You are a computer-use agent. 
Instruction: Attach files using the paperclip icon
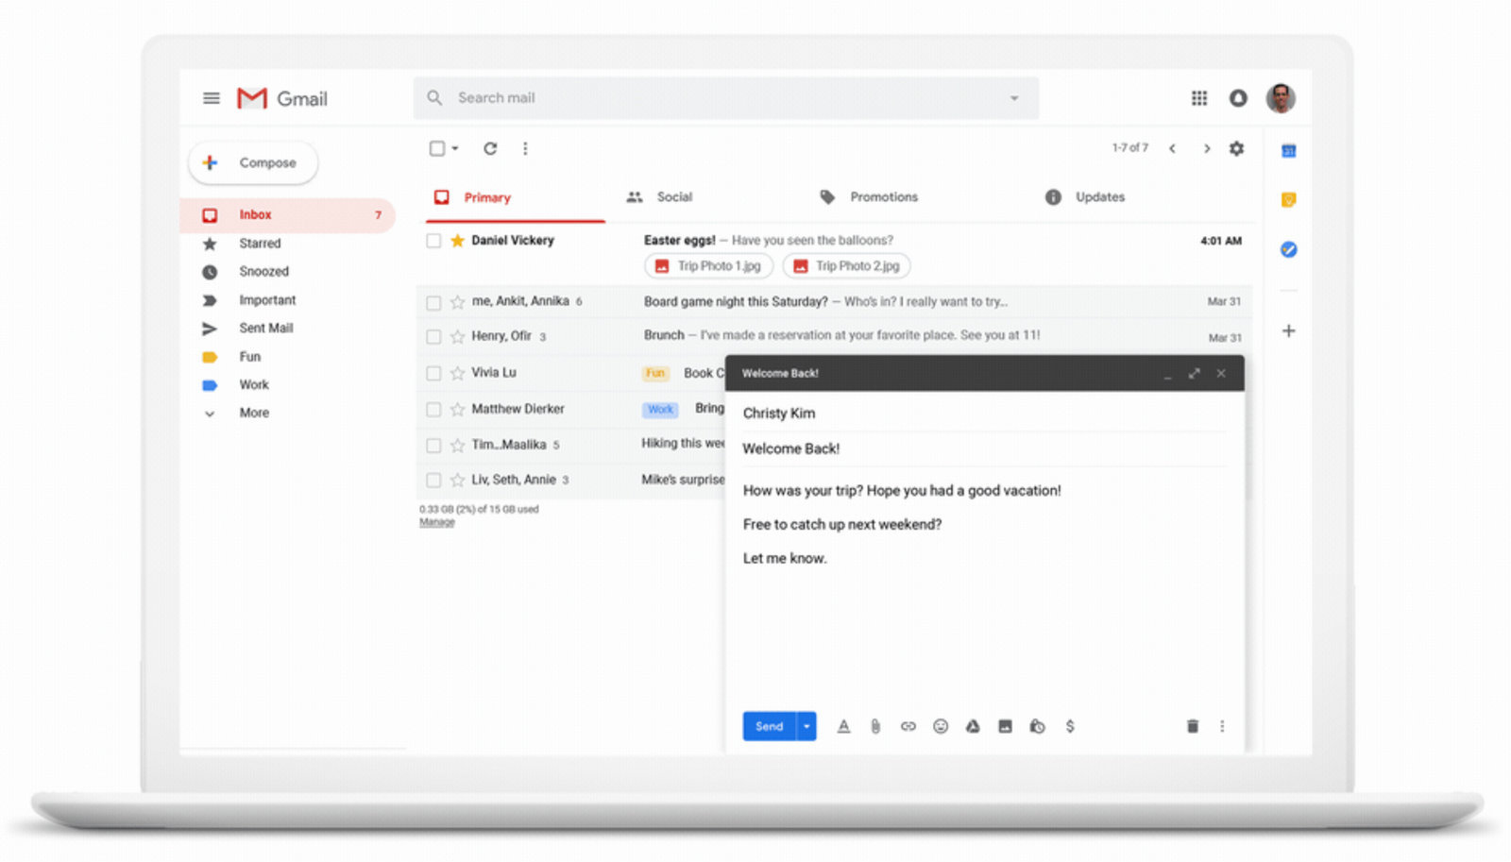(874, 726)
